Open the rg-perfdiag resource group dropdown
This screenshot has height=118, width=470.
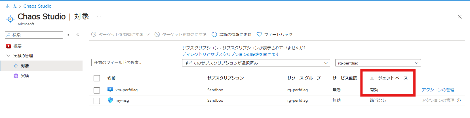click(x=378, y=63)
